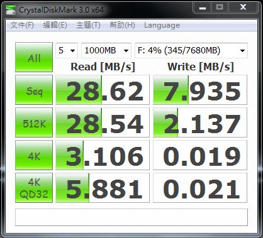Image resolution: width=263 pixels, height=238 pixels.
Task: Open the 主題(T) theme menu
Action: point(88,25)
